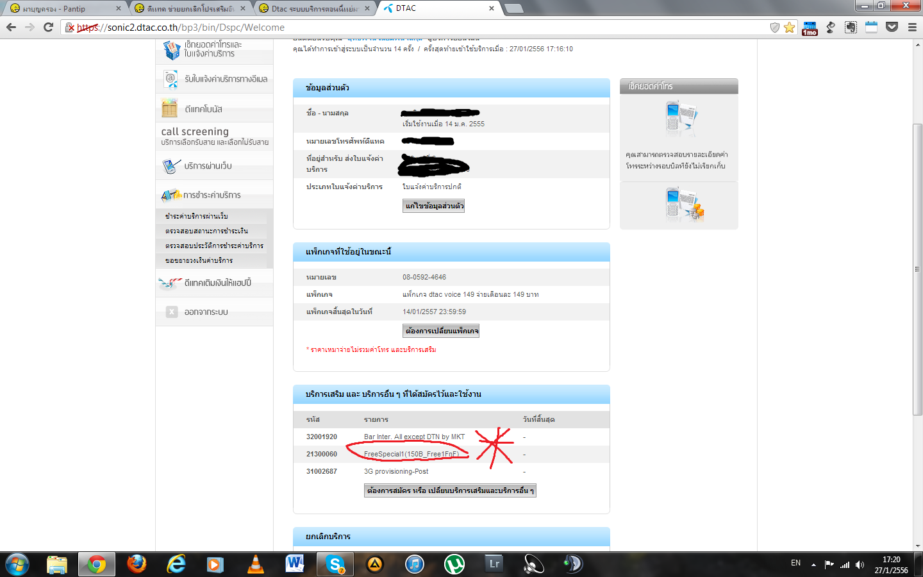The image size is (923, 577).
Task: Open the Pocket extension icon
Action: pos(892,27)
